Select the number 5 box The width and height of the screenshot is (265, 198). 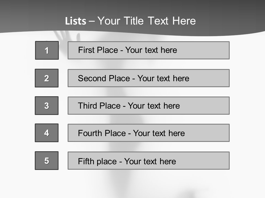(x=47, y=161)
